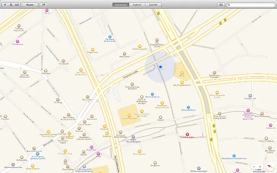Select the Hugo Boss Orange store pin
Screen dimensions: 277x173
[x=48, y=132]
